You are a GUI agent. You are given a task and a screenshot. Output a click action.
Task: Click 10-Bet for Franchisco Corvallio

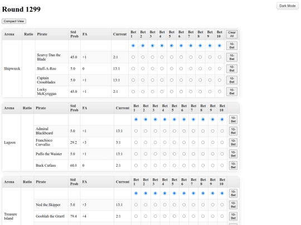[233, 143]
